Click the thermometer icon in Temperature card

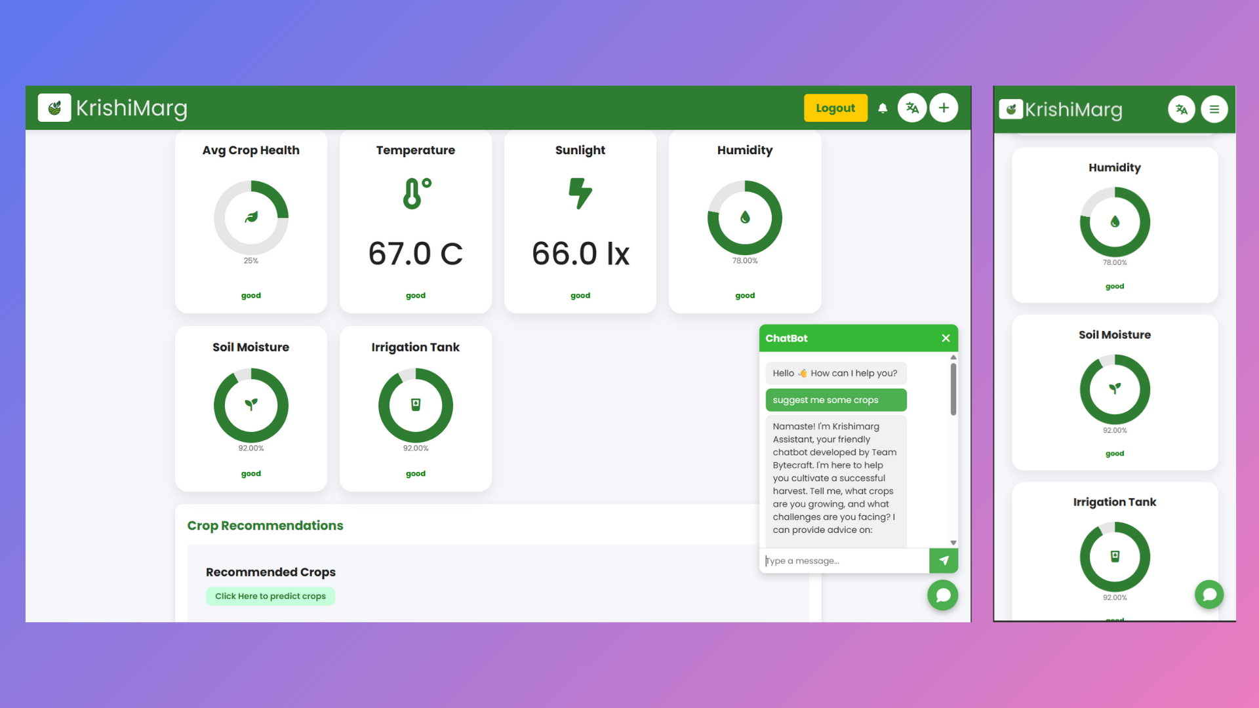(416, 193)
